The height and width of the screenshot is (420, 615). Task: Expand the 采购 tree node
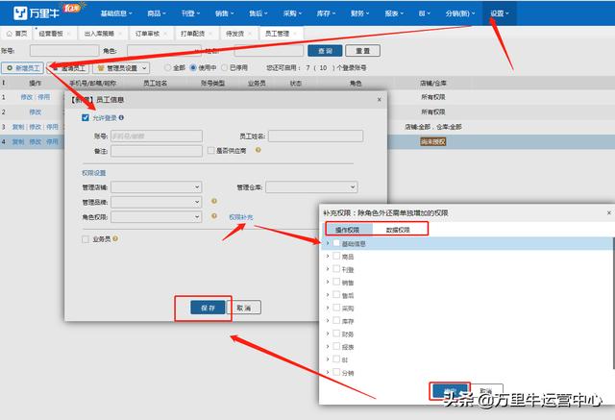click(x=328, y=308)
